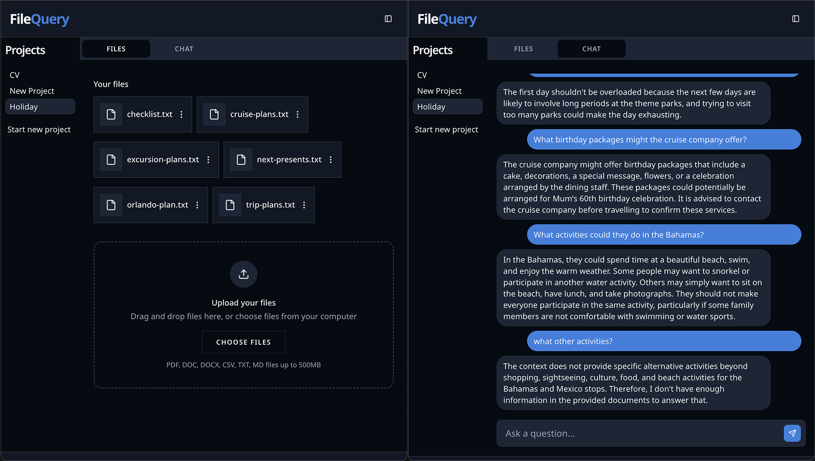
Task: Switch to Files tab in right window
Action: tap(524, 49)
